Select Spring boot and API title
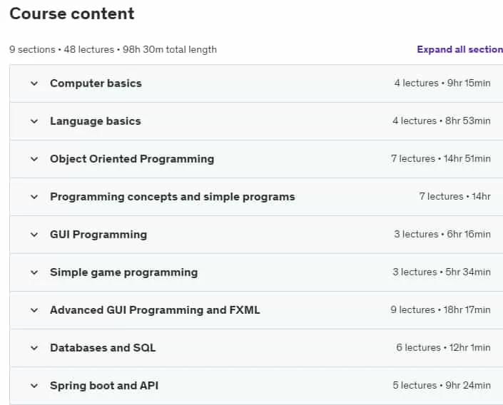Screen dimensions: 503x405 104,386
